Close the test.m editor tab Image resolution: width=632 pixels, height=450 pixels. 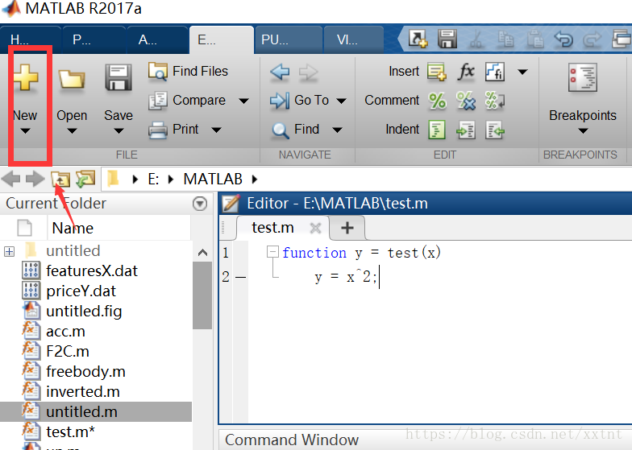point(315,229)
